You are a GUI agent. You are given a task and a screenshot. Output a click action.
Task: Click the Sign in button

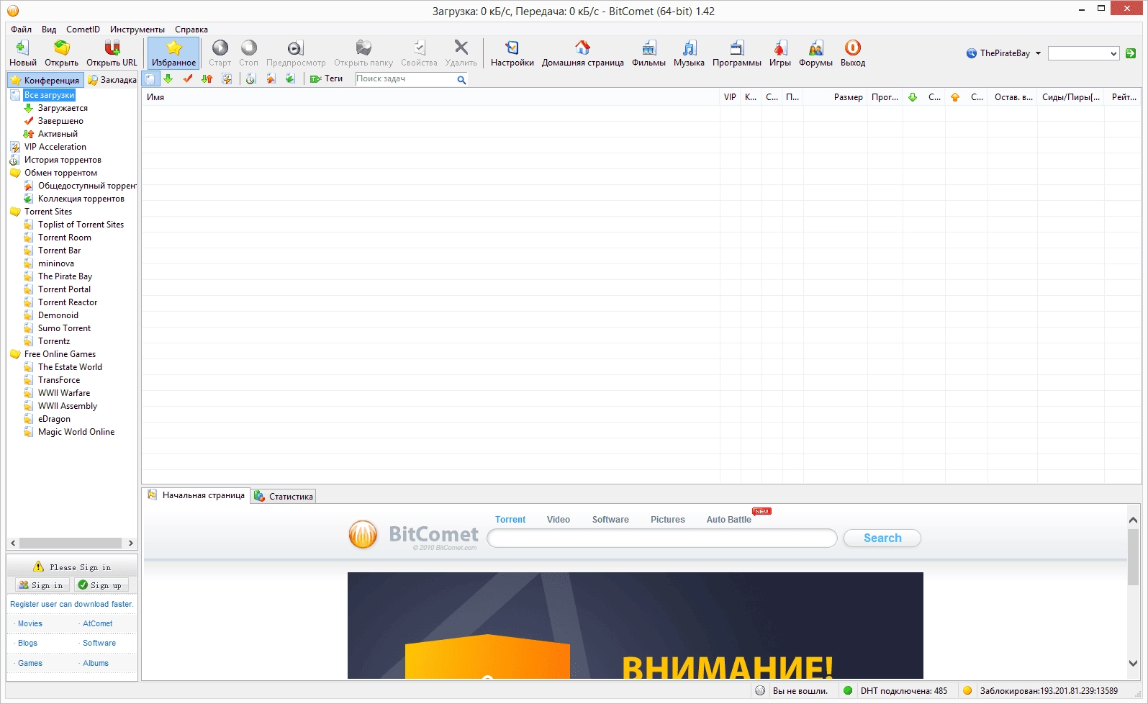point(42,585)
